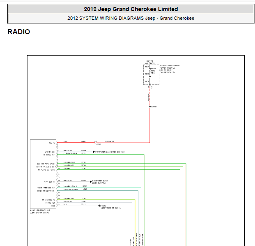Click the 'RADIO' section heading
Viewport: 255px width, 246px height.
(19, 32)
